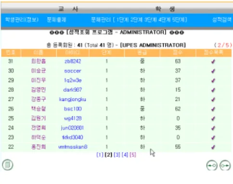Viewport: 233px width, 184px height.
Task: Open the tkfkd3040 user ID link
Action: pyautogui.click(x=73, y=137)
